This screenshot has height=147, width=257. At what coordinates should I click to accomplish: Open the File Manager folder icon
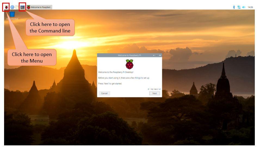coord(17,7)
